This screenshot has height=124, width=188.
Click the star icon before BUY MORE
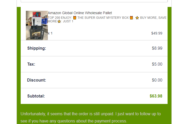click(x=137, y=18)
